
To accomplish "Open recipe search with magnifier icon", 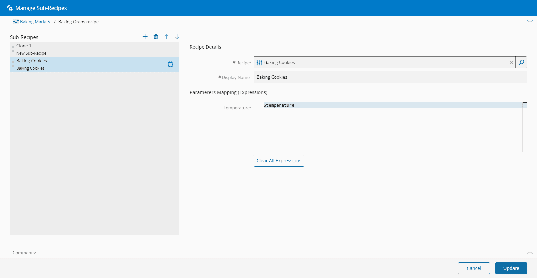I will point(521,62).
